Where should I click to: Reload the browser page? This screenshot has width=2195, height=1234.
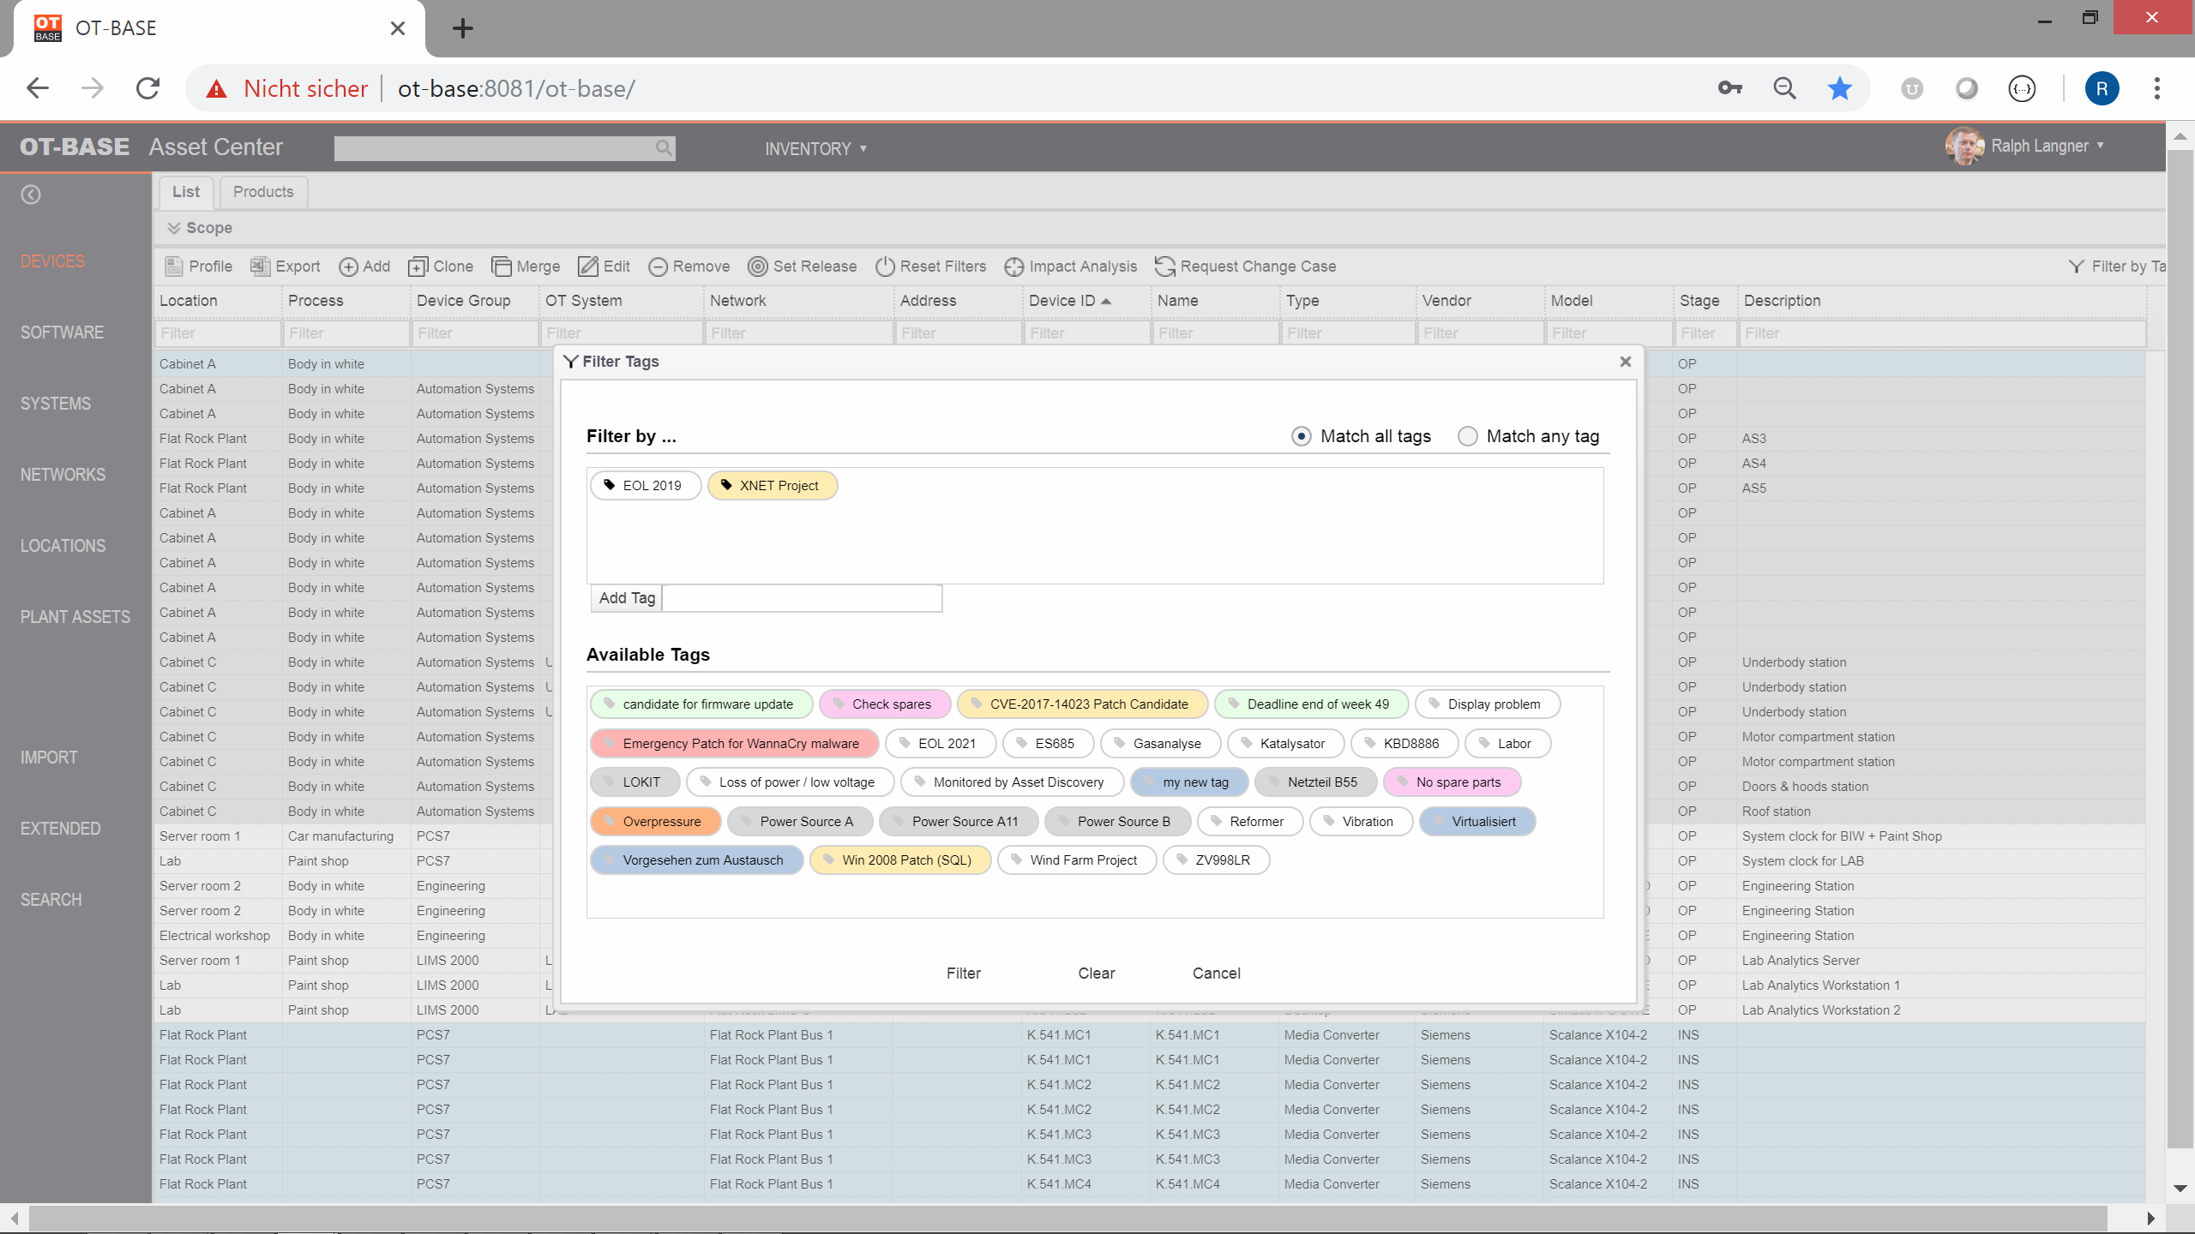[148, 88]
